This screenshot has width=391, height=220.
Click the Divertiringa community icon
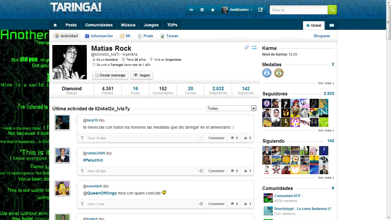coord(268,211)
